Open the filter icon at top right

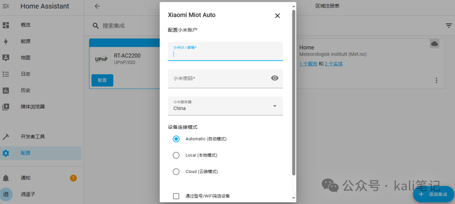point(449,26)
